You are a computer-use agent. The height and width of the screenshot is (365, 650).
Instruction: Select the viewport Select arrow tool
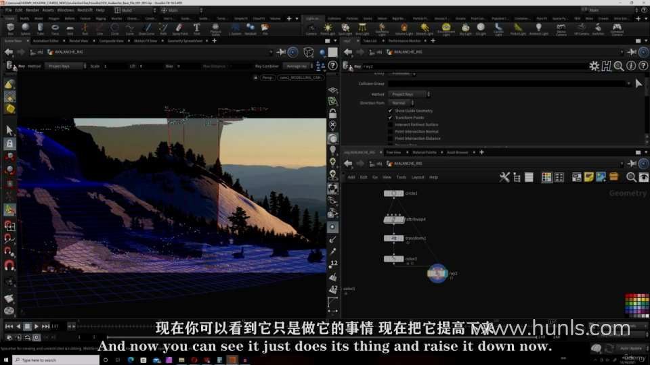pyautogui.click(x=9, y=130)
